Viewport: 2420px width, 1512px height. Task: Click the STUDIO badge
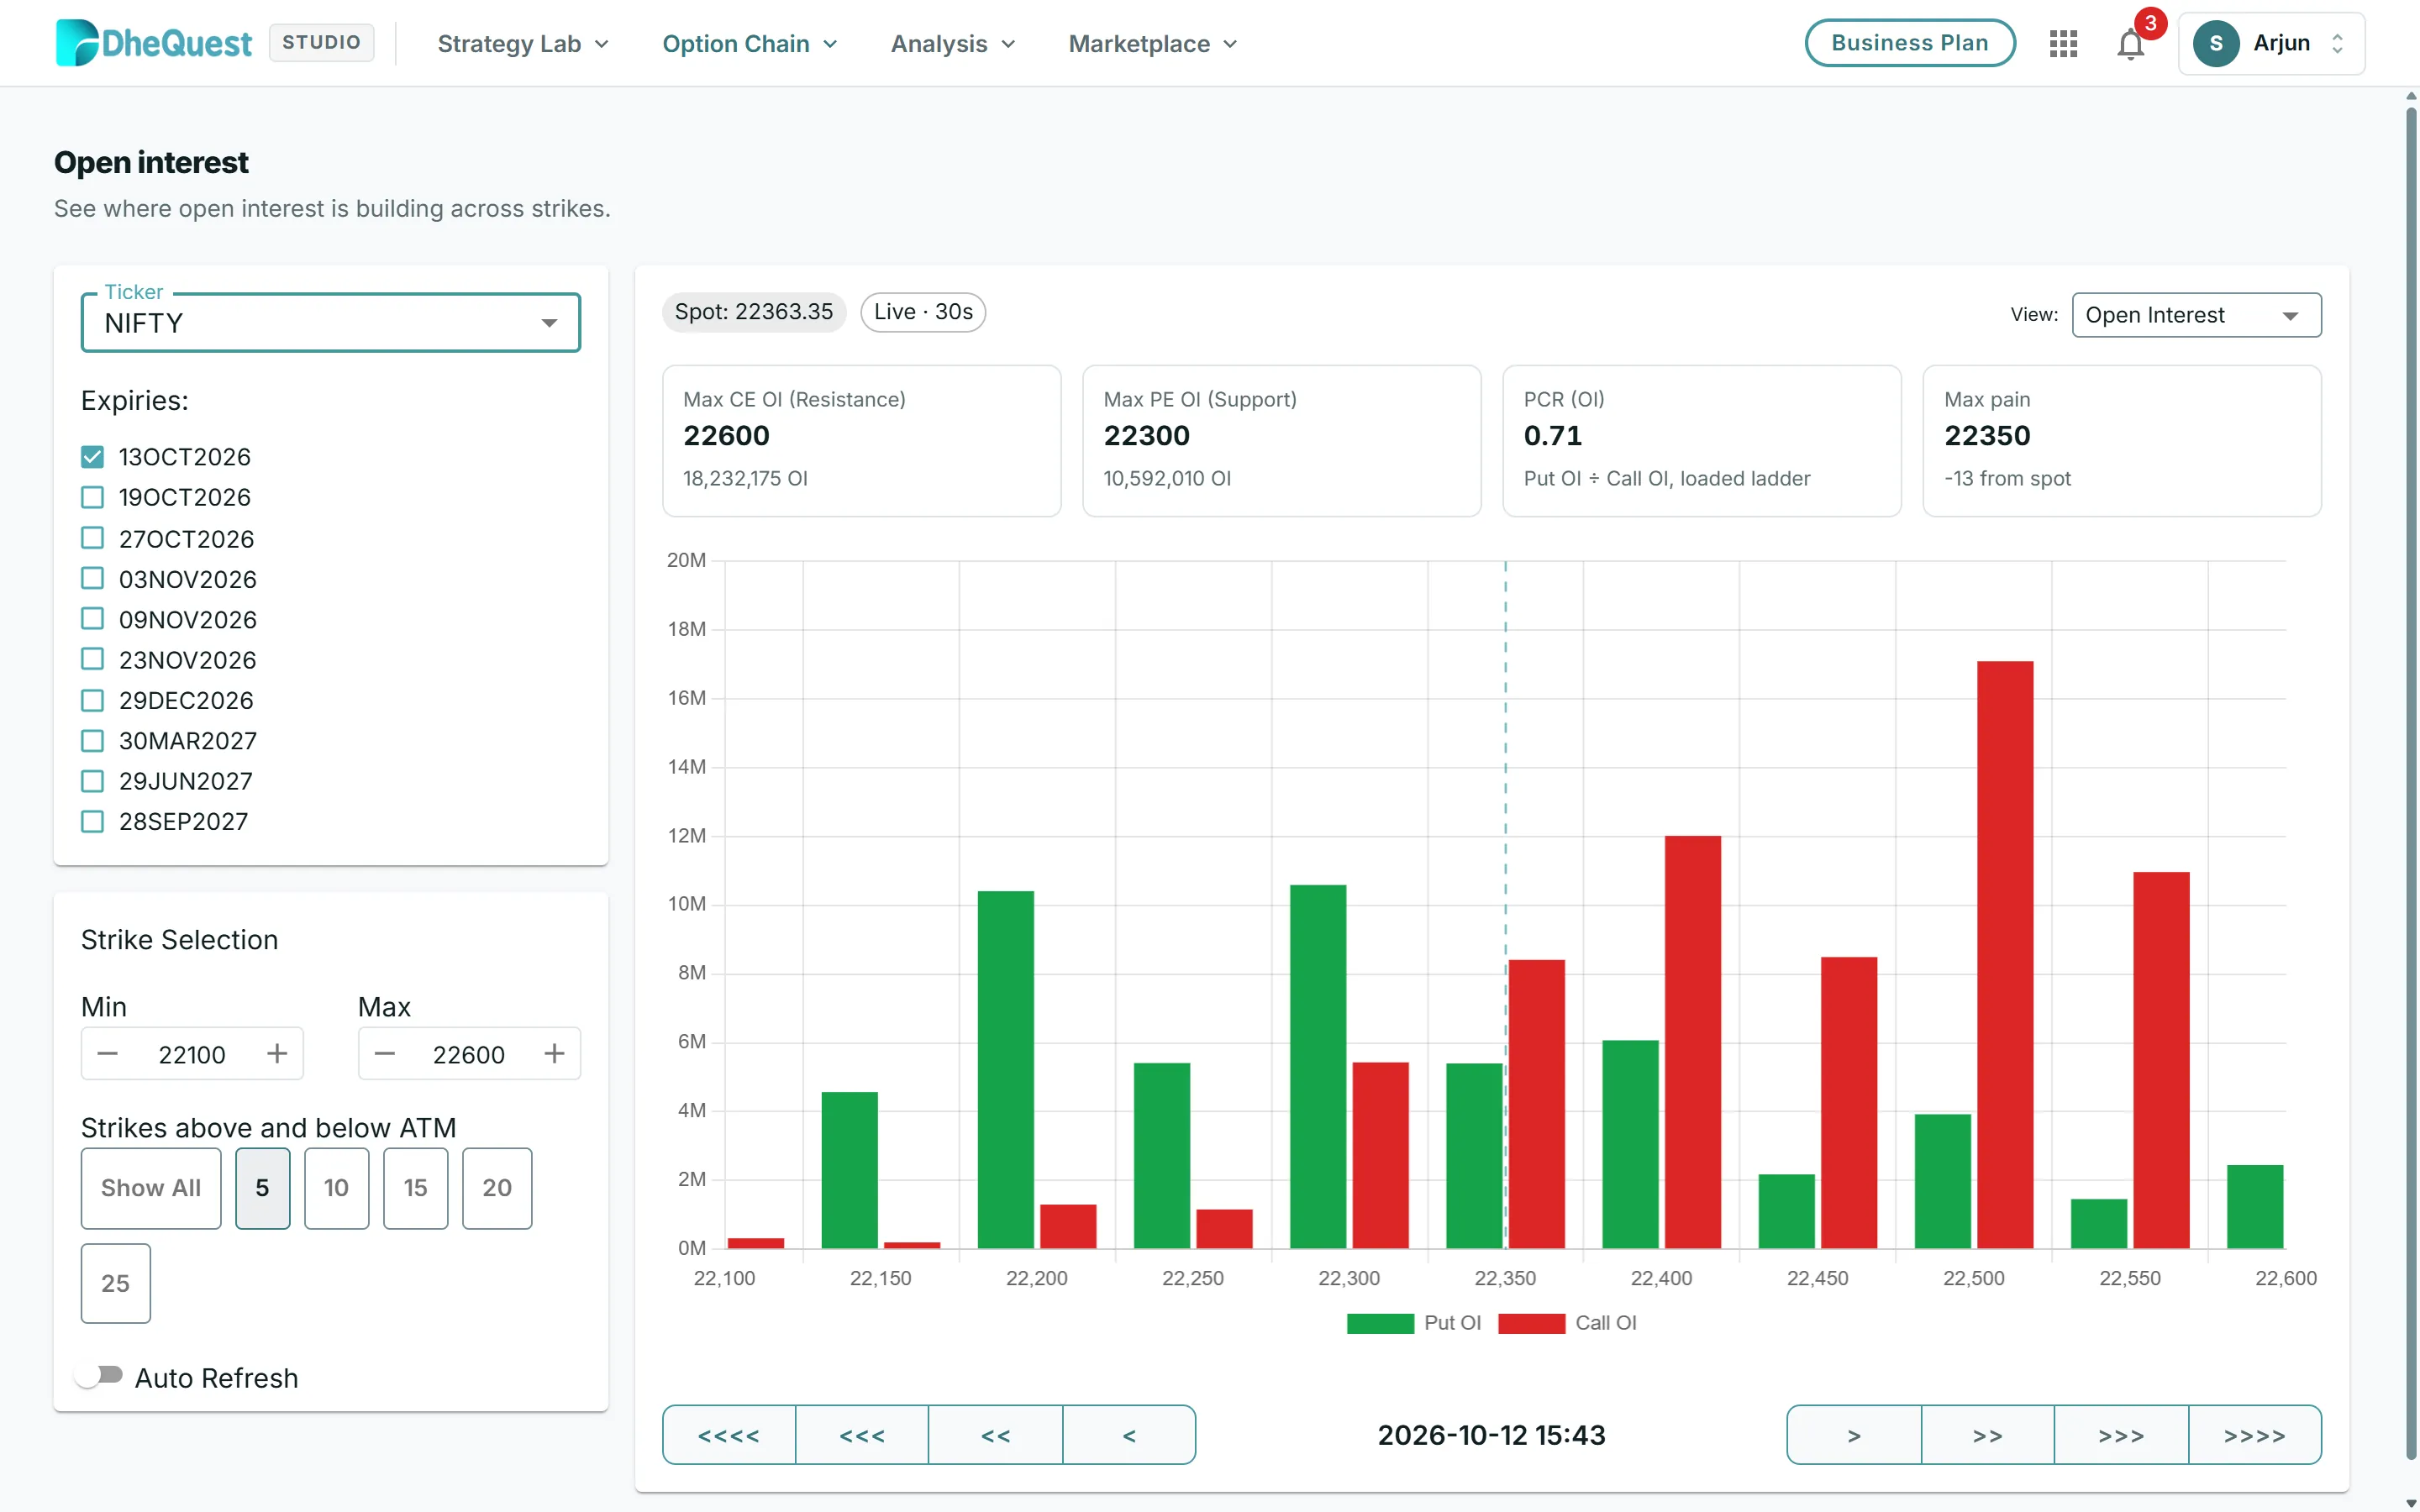(321, 42)
